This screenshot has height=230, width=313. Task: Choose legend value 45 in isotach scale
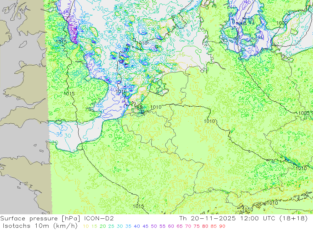[145, 226]
